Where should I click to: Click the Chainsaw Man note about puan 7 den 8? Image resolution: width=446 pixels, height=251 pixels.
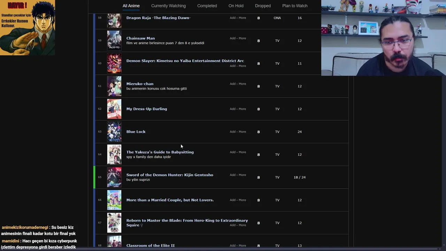point(165,43)
